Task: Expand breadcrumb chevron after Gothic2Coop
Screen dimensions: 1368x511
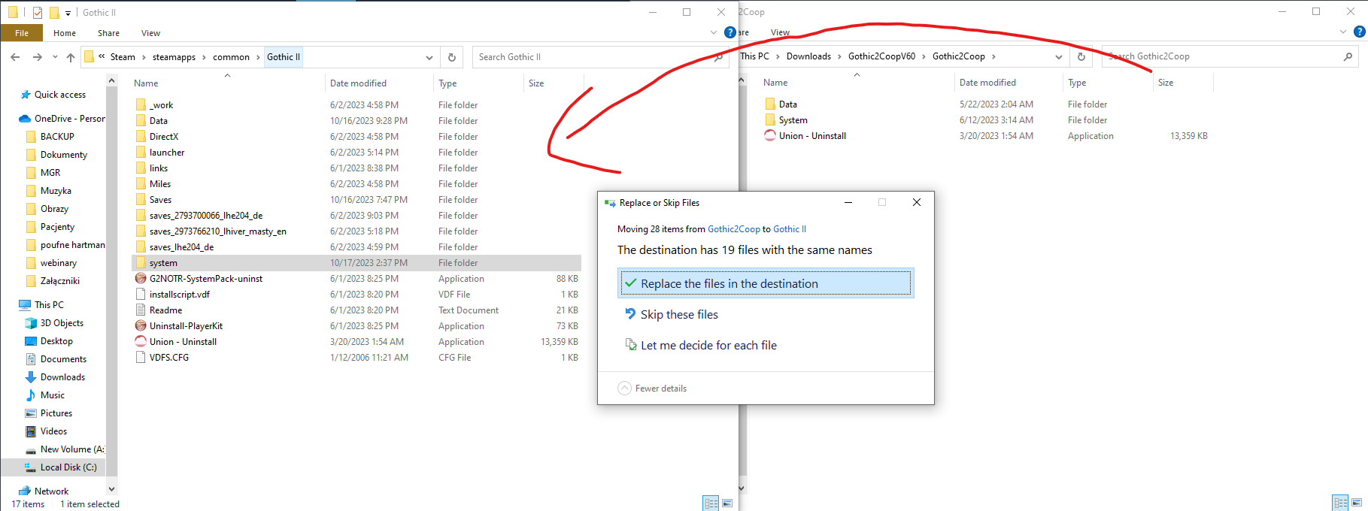Action: click(993, 56)
